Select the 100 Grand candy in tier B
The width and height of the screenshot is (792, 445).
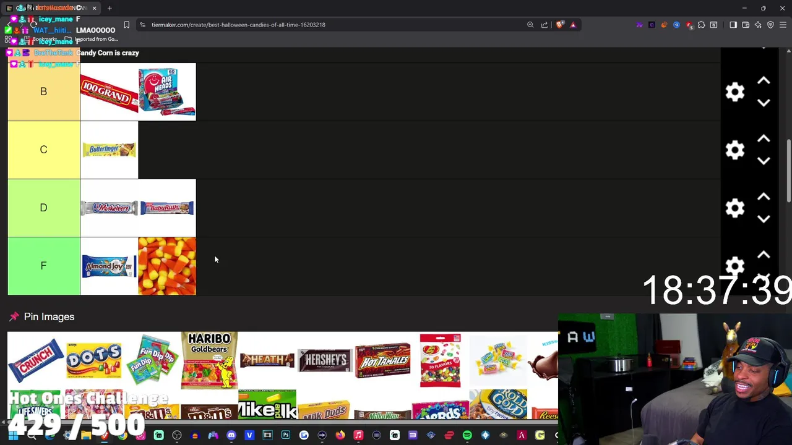coord(109,91)
